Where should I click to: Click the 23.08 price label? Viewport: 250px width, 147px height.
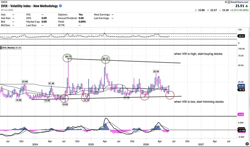pyautogui.click(x=25, y=82)
